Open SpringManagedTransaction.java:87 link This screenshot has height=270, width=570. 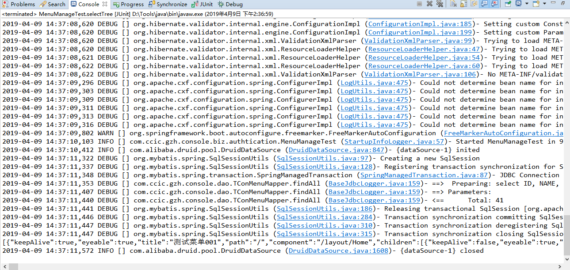424,175
